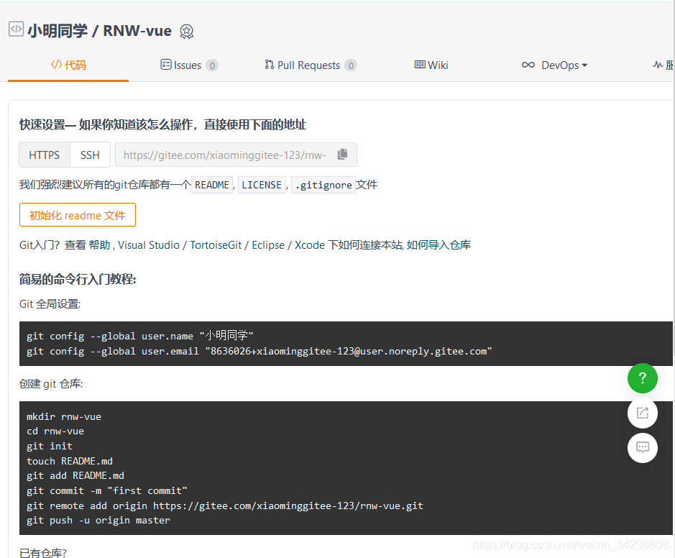
Task: Click the 初始化 readme 文件 button
Action: coord(78,215)
